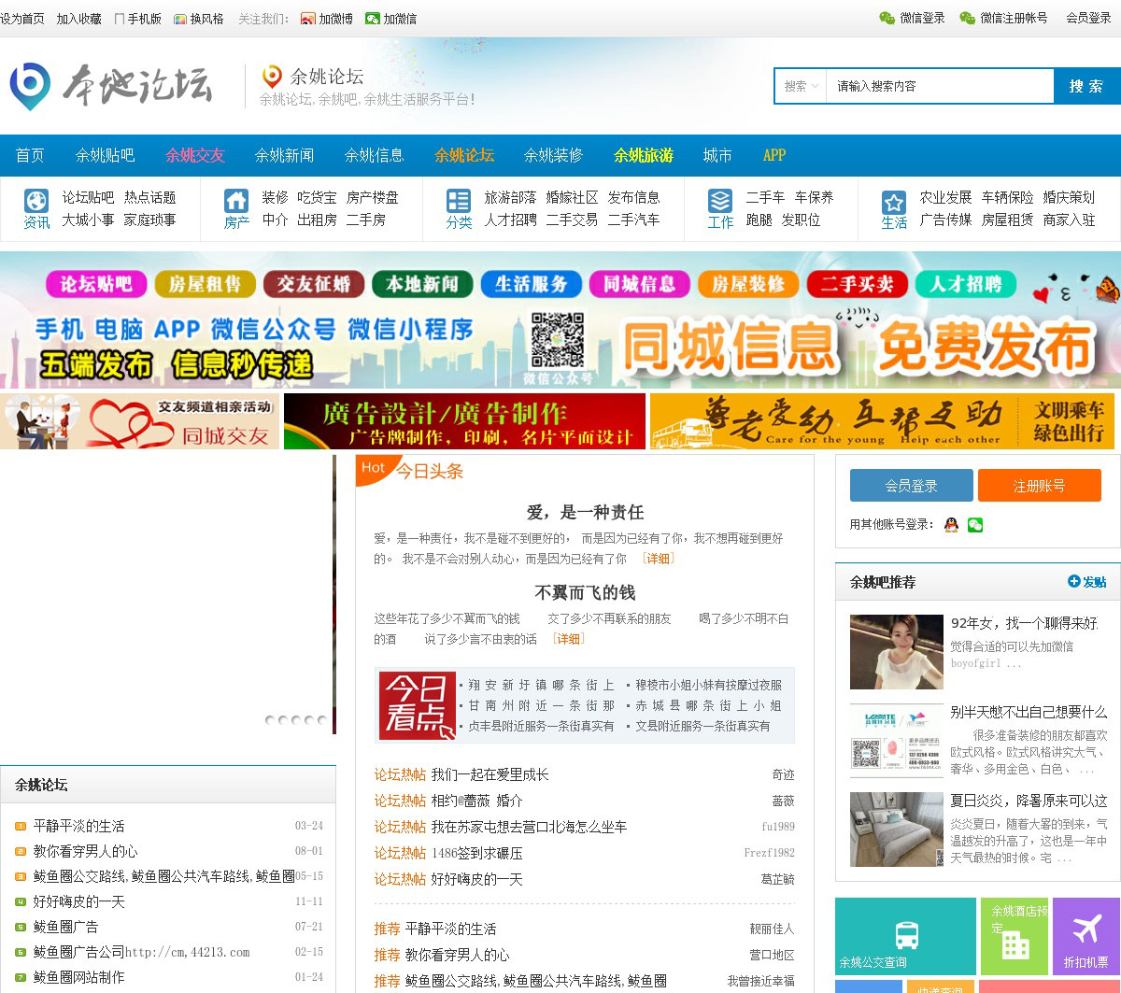Image resolution: width=1121 pixels, height=993 pixels.
Task: Log in with WeChat icon under 用其他账号登录
Action: coord(975,525)
